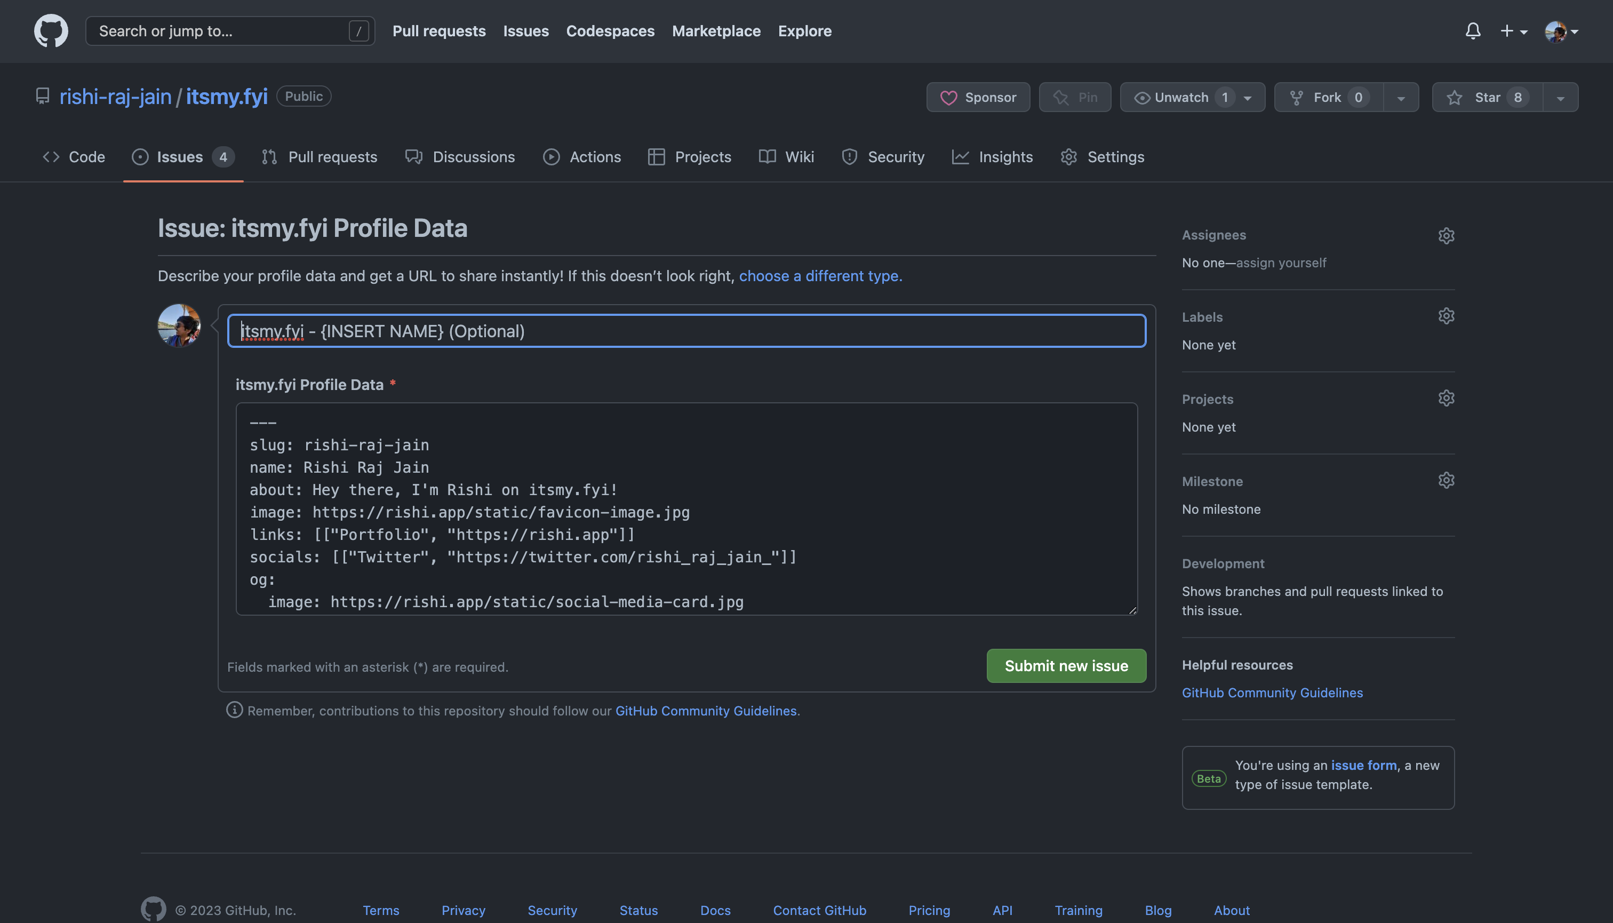This screenshot has height=923, width=1613.
Task: Click choose a different type link
Action: coord(820,276)
